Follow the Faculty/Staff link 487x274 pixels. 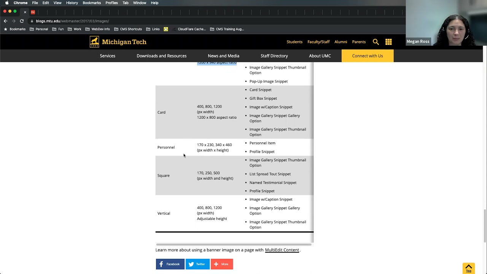pos(318,42)
